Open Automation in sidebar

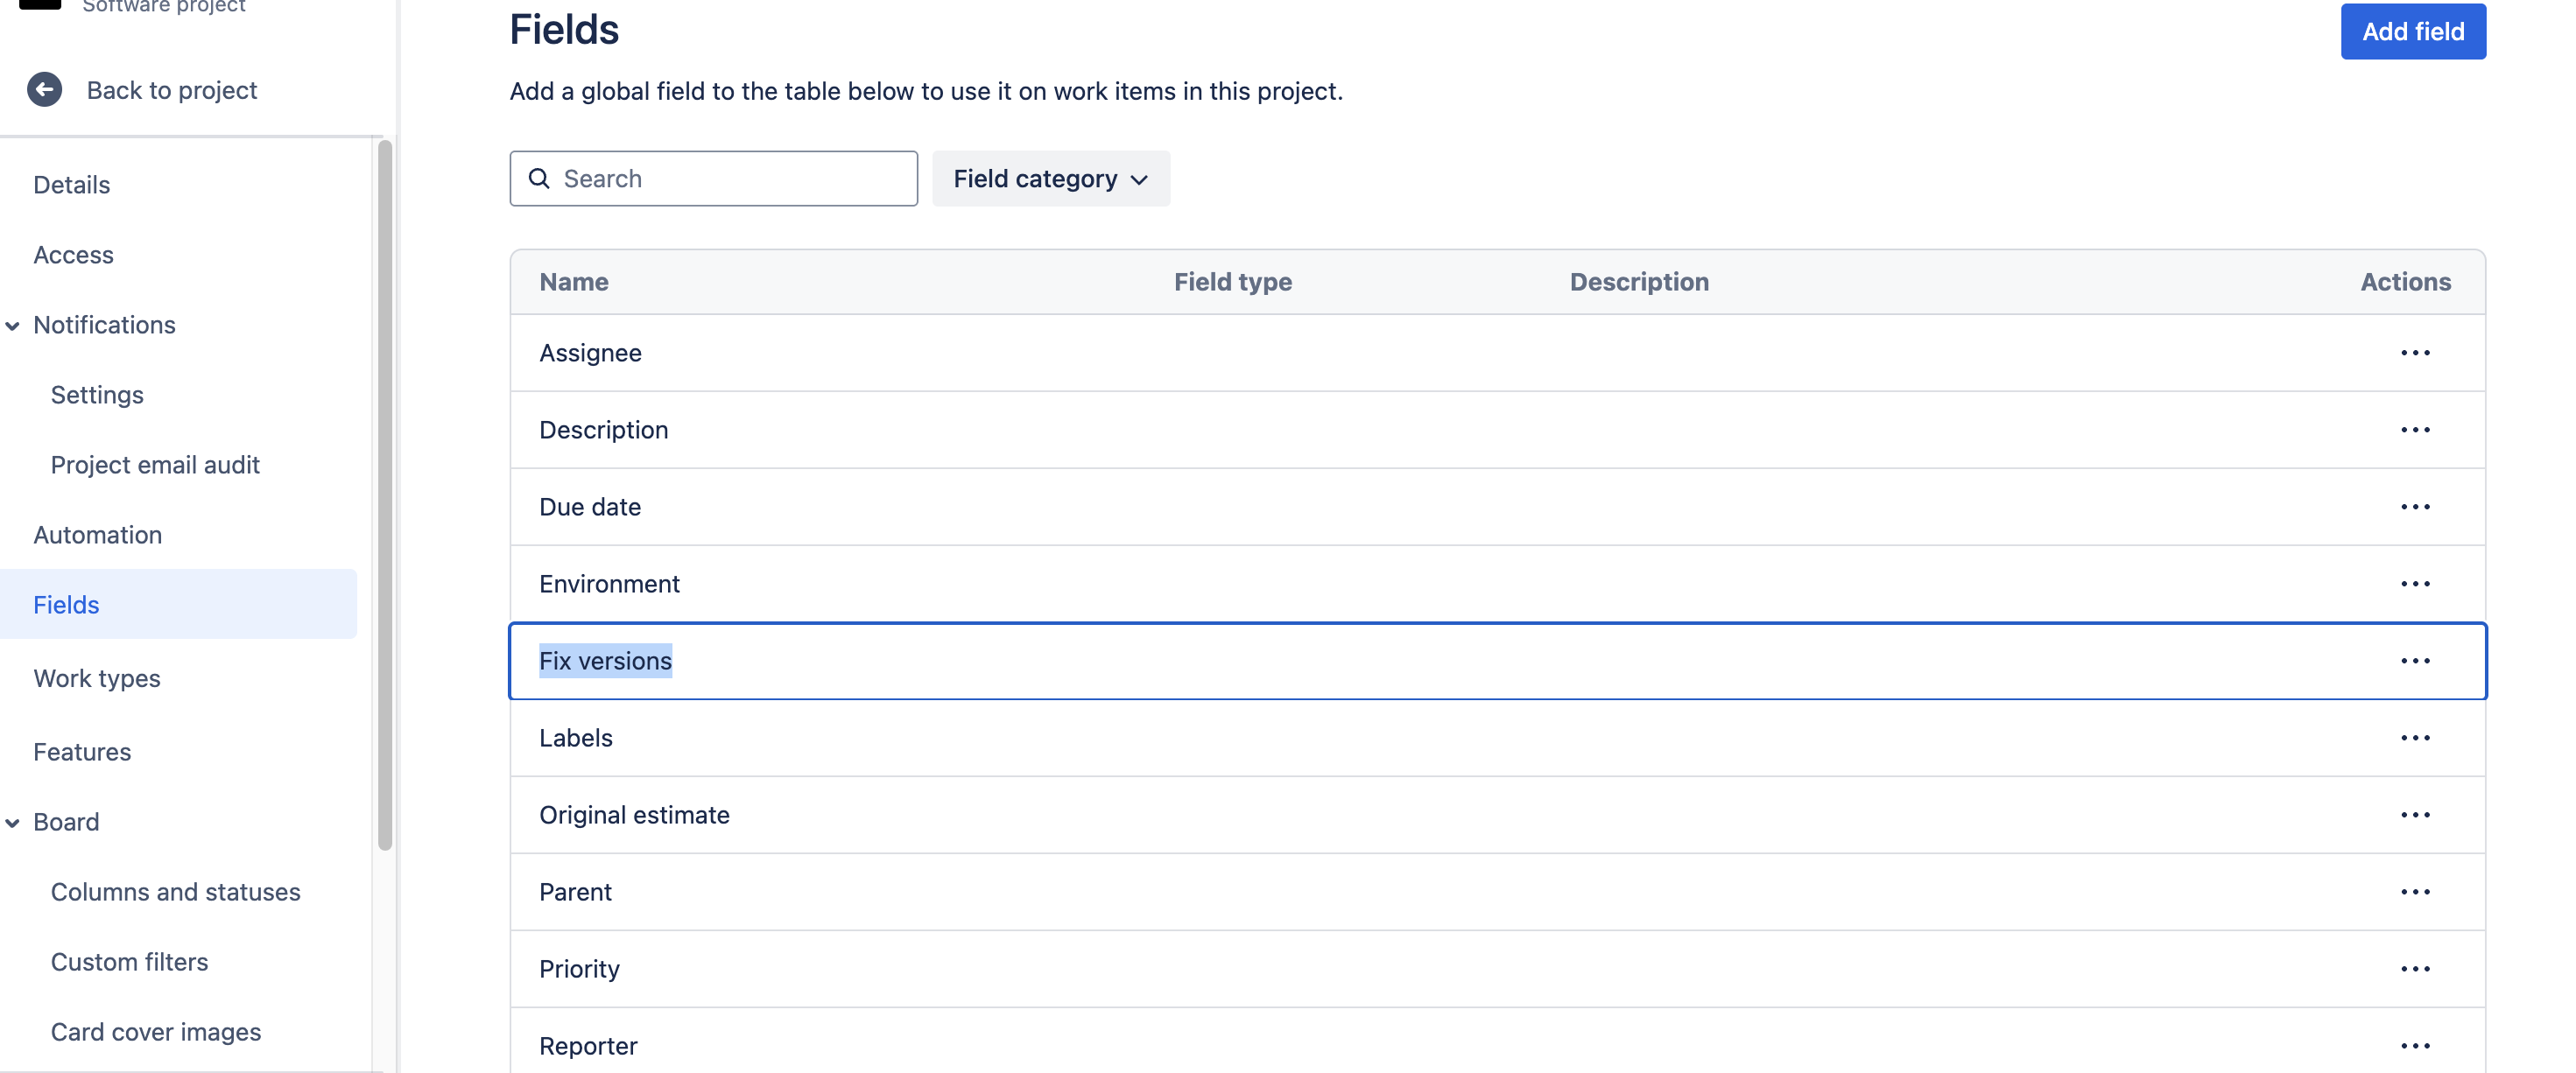pyautogui.click(x=98, y=535)
